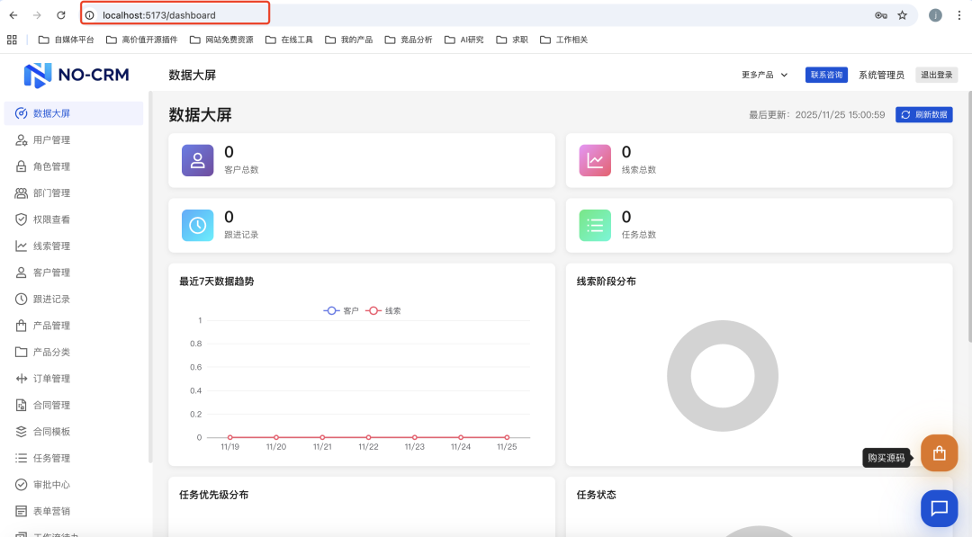Open the 竞品分析 bookmark folder
The height and width of the screenshot is (537, 972).
tap(409, 40)
